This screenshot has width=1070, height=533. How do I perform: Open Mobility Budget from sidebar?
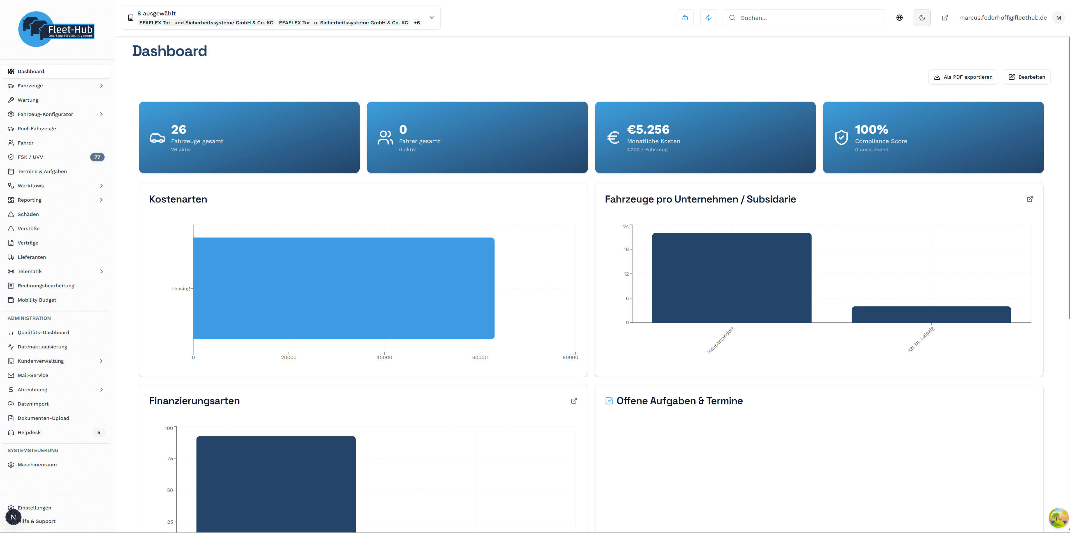coord(36,300)
